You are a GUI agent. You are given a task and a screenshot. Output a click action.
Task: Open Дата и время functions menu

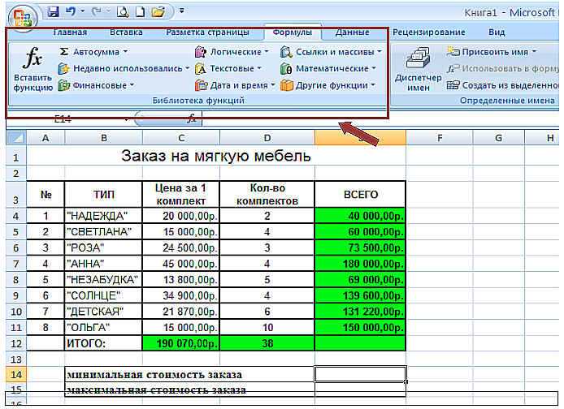[x=235, y=85]
